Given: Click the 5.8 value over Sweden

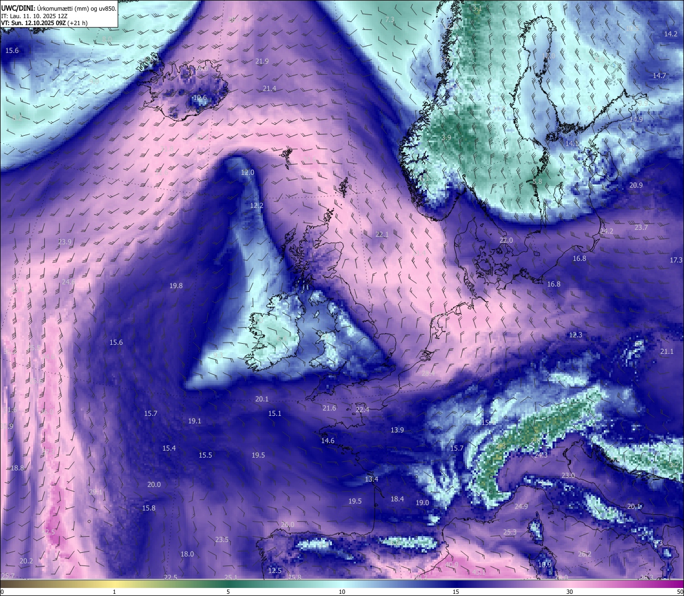Looking at the screenshot, I should 537,182.
